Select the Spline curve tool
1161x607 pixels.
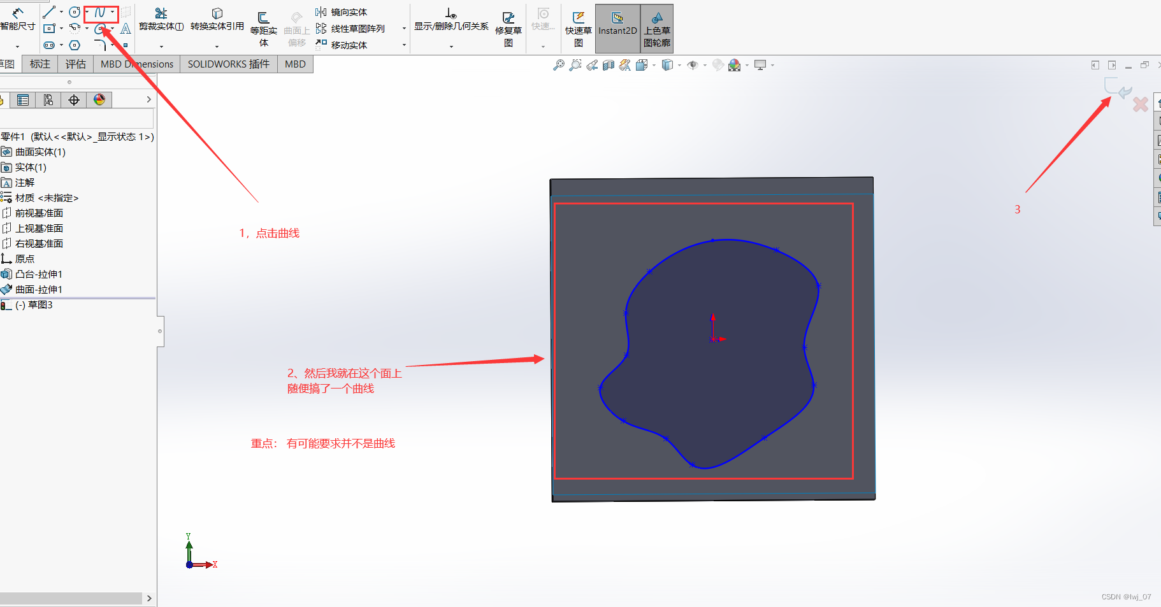point(99,12)
